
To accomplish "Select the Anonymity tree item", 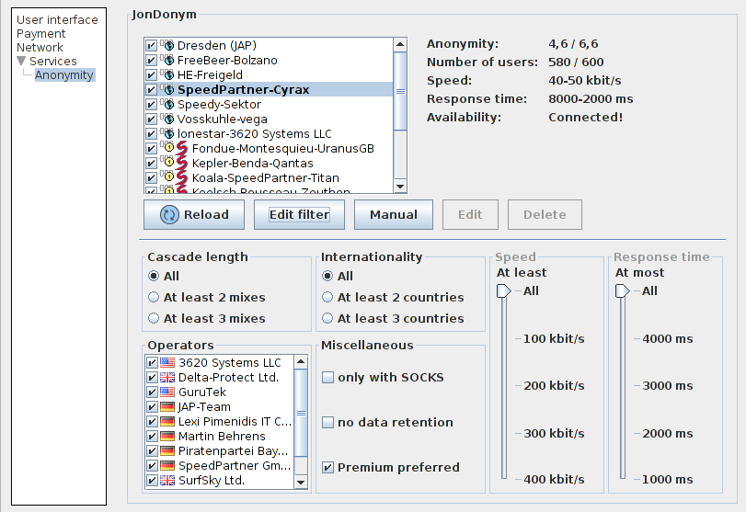I will pos(64,75).
